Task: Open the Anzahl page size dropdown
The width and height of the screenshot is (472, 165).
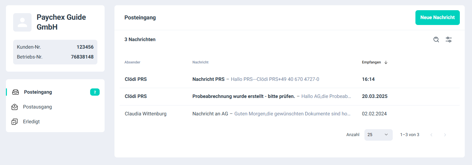Action: pyautogui.click(x=378, y=135)
